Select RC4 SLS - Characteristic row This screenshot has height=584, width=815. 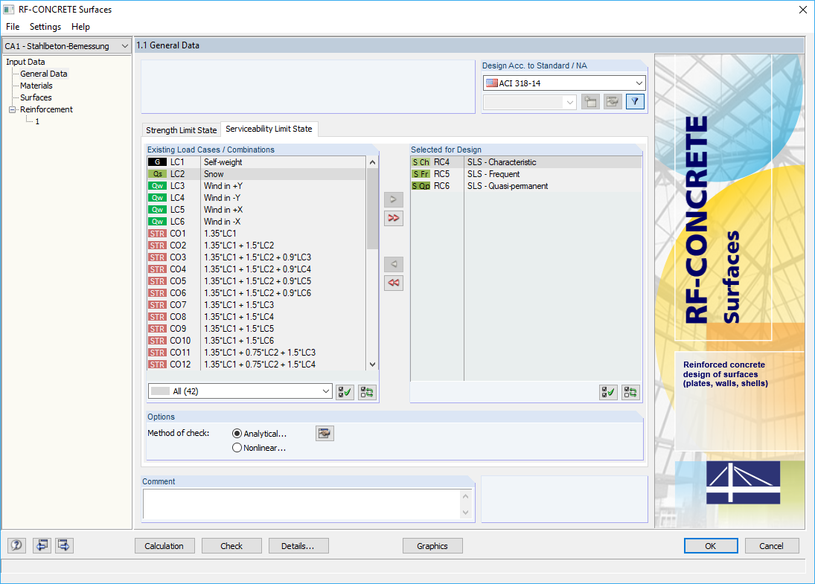coord(526,162)
